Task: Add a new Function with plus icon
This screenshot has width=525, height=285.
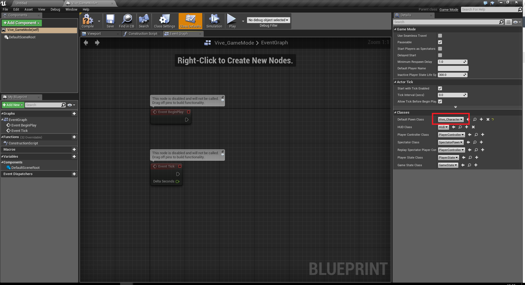Action: pos(74,137)
